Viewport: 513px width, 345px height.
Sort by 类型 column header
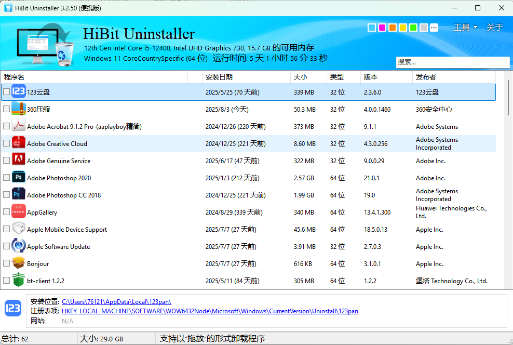click(x=343, y=77)
